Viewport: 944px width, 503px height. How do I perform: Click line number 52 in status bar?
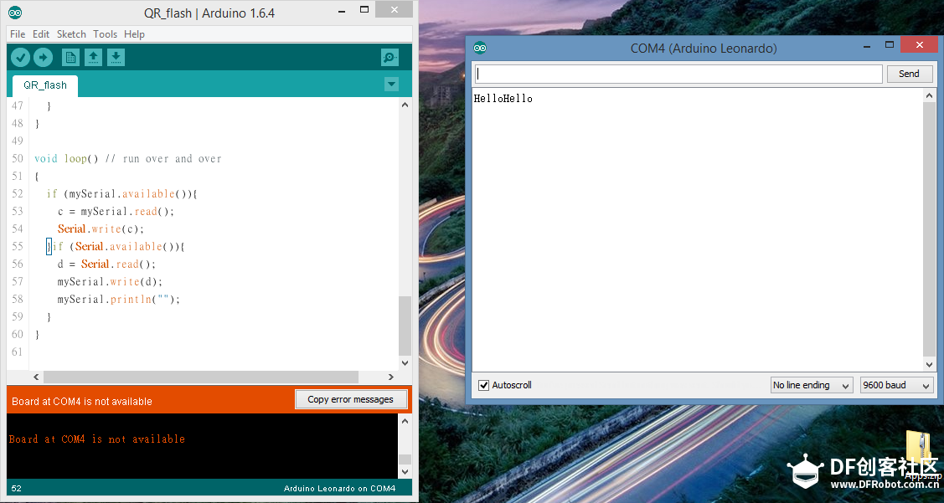point(16,489)
